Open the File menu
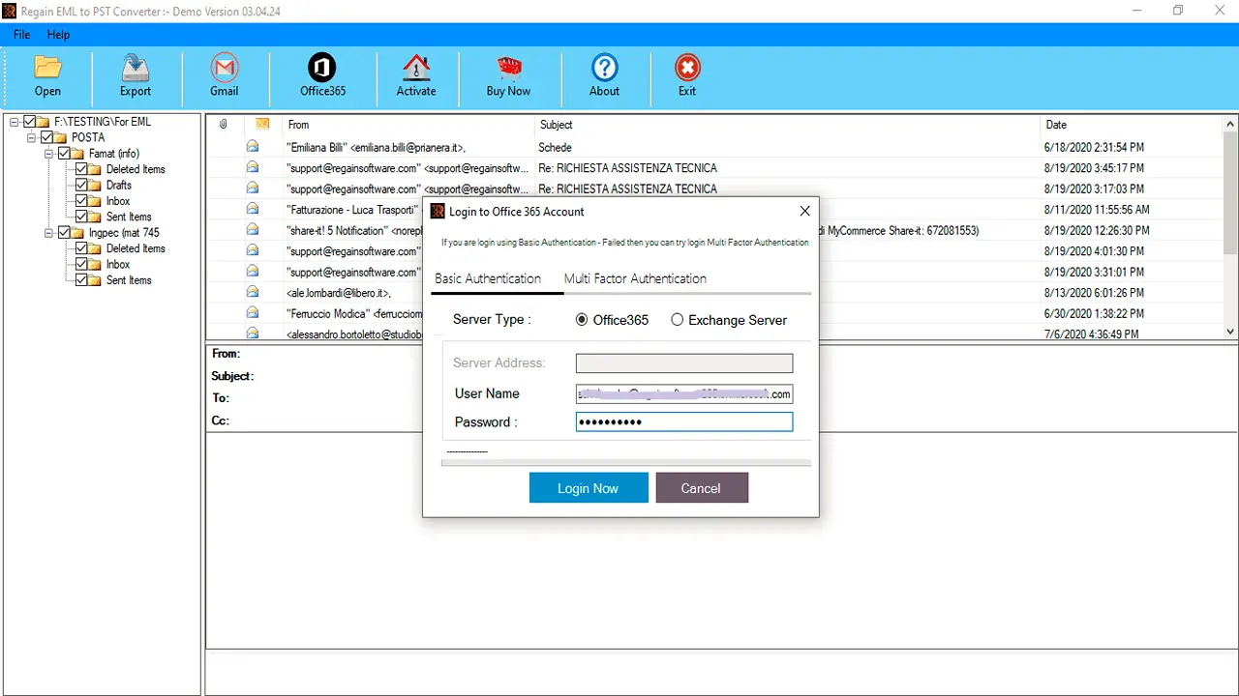The image size is (1239, 696). coord(21,35)
